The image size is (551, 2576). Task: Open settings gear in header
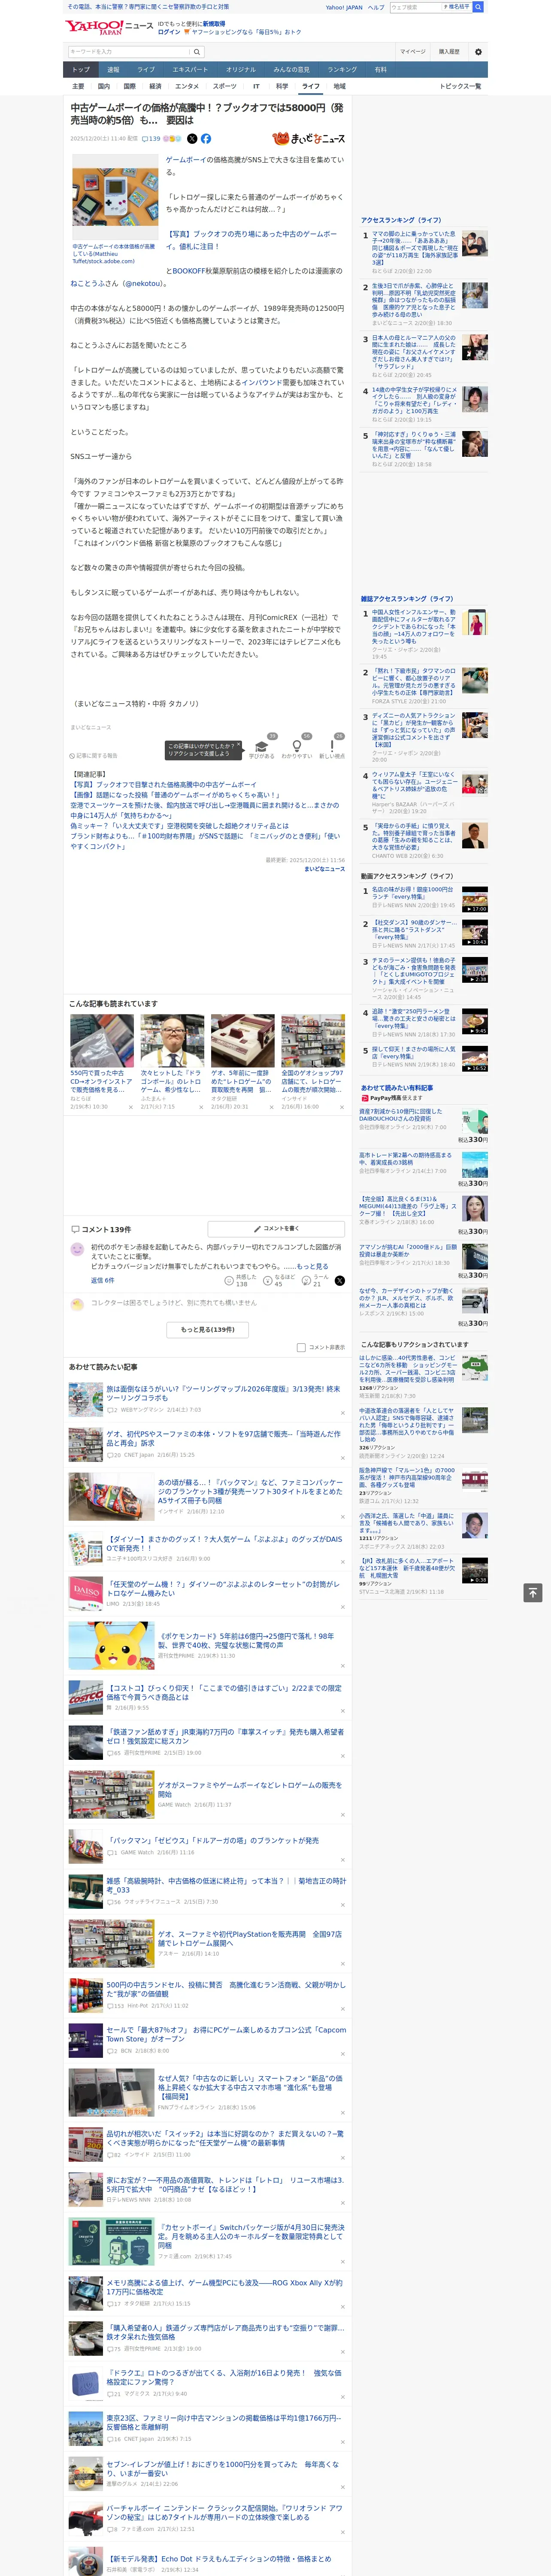(x=478, y=52)
